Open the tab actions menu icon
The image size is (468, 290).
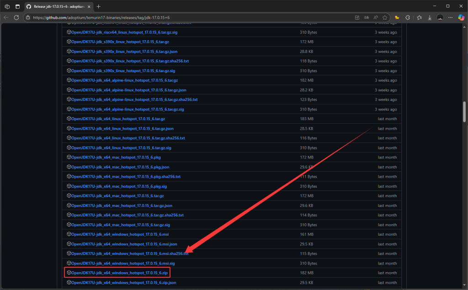point(17,6)
